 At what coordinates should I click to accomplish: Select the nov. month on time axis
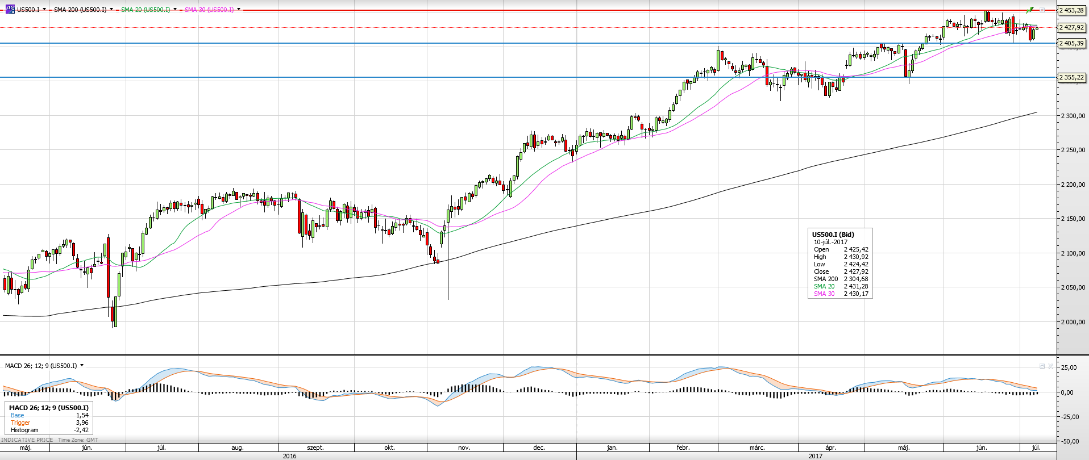pos(464,448)
